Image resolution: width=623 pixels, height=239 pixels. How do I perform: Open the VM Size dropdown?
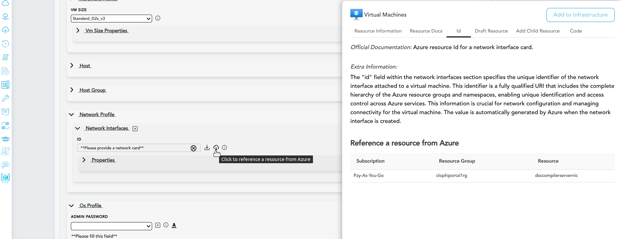pyautogui.click(x=111, y=19)
